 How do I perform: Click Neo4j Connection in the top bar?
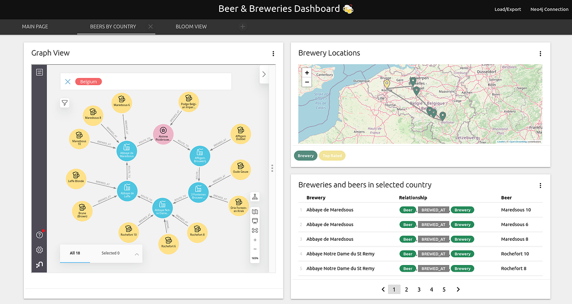point(549,9)
